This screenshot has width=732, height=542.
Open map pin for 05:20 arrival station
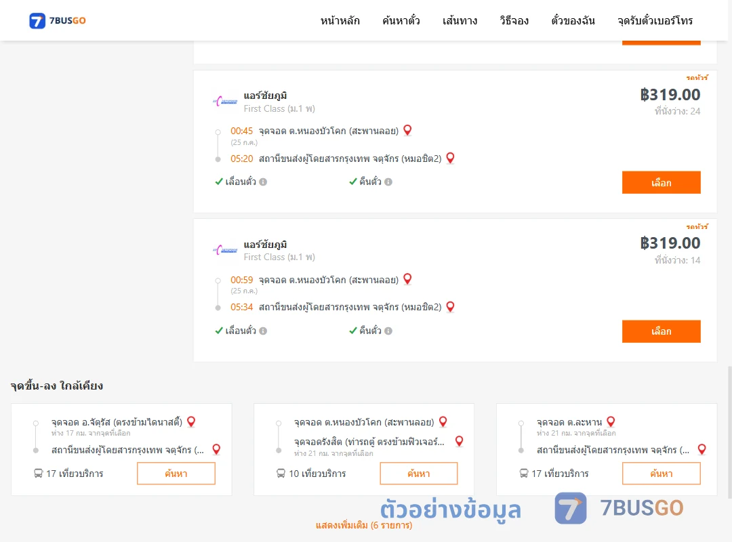451,159
